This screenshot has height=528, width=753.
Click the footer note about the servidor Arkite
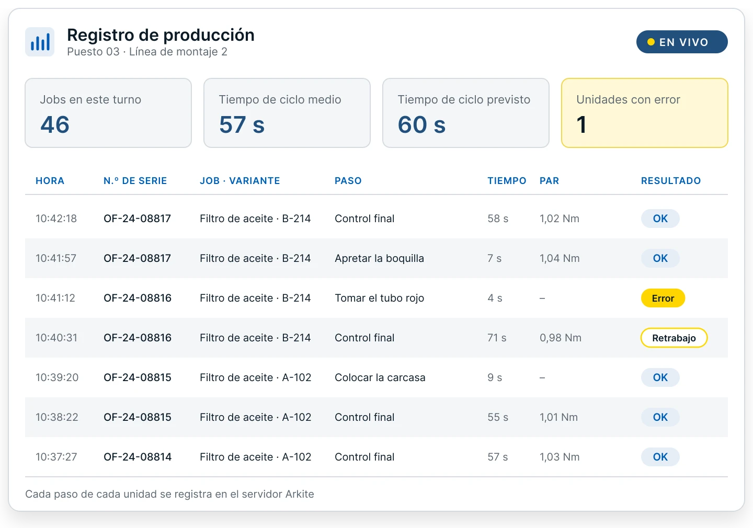coord(169,494)
